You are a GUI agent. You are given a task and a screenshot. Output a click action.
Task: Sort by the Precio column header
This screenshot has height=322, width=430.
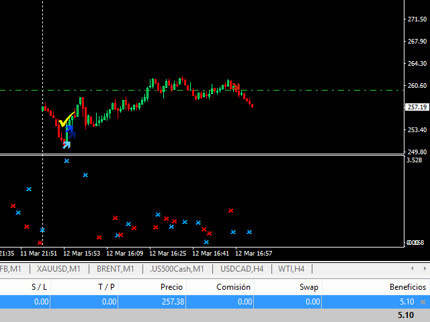click(172, 287)
